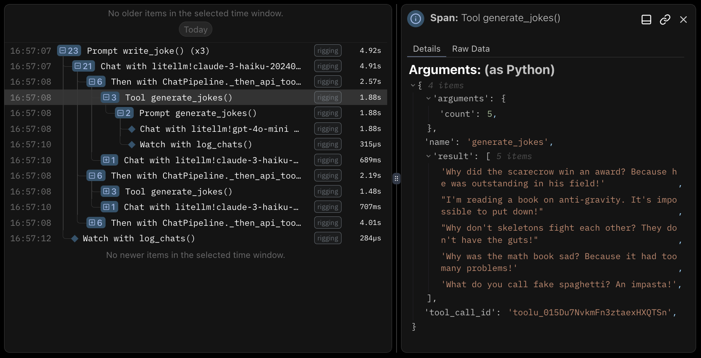Toggle the panel layout icon
Screen dimensions: 701x358
point(646,20)
